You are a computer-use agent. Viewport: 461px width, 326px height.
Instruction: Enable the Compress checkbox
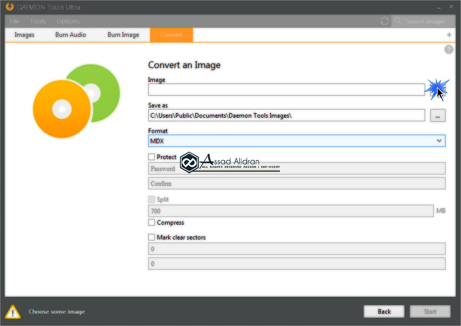click(151, 223)
